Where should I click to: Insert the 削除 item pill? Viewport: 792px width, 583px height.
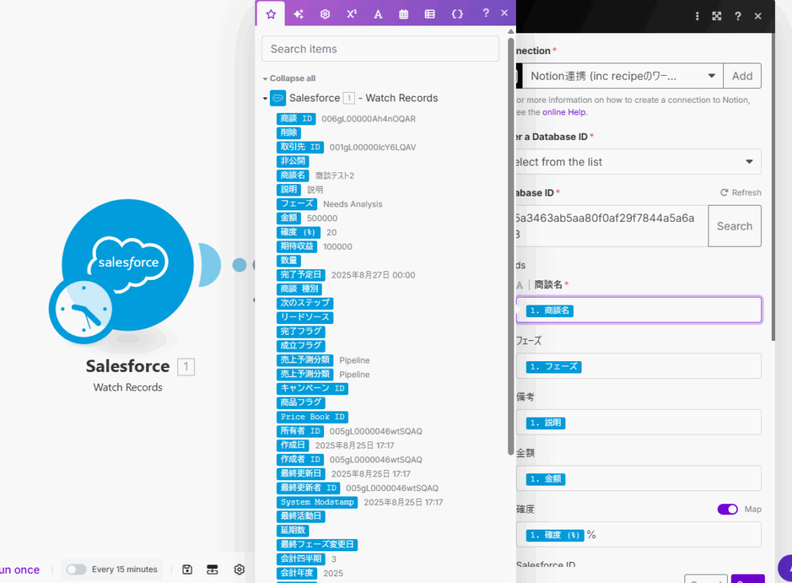click(x=289, y=133)
